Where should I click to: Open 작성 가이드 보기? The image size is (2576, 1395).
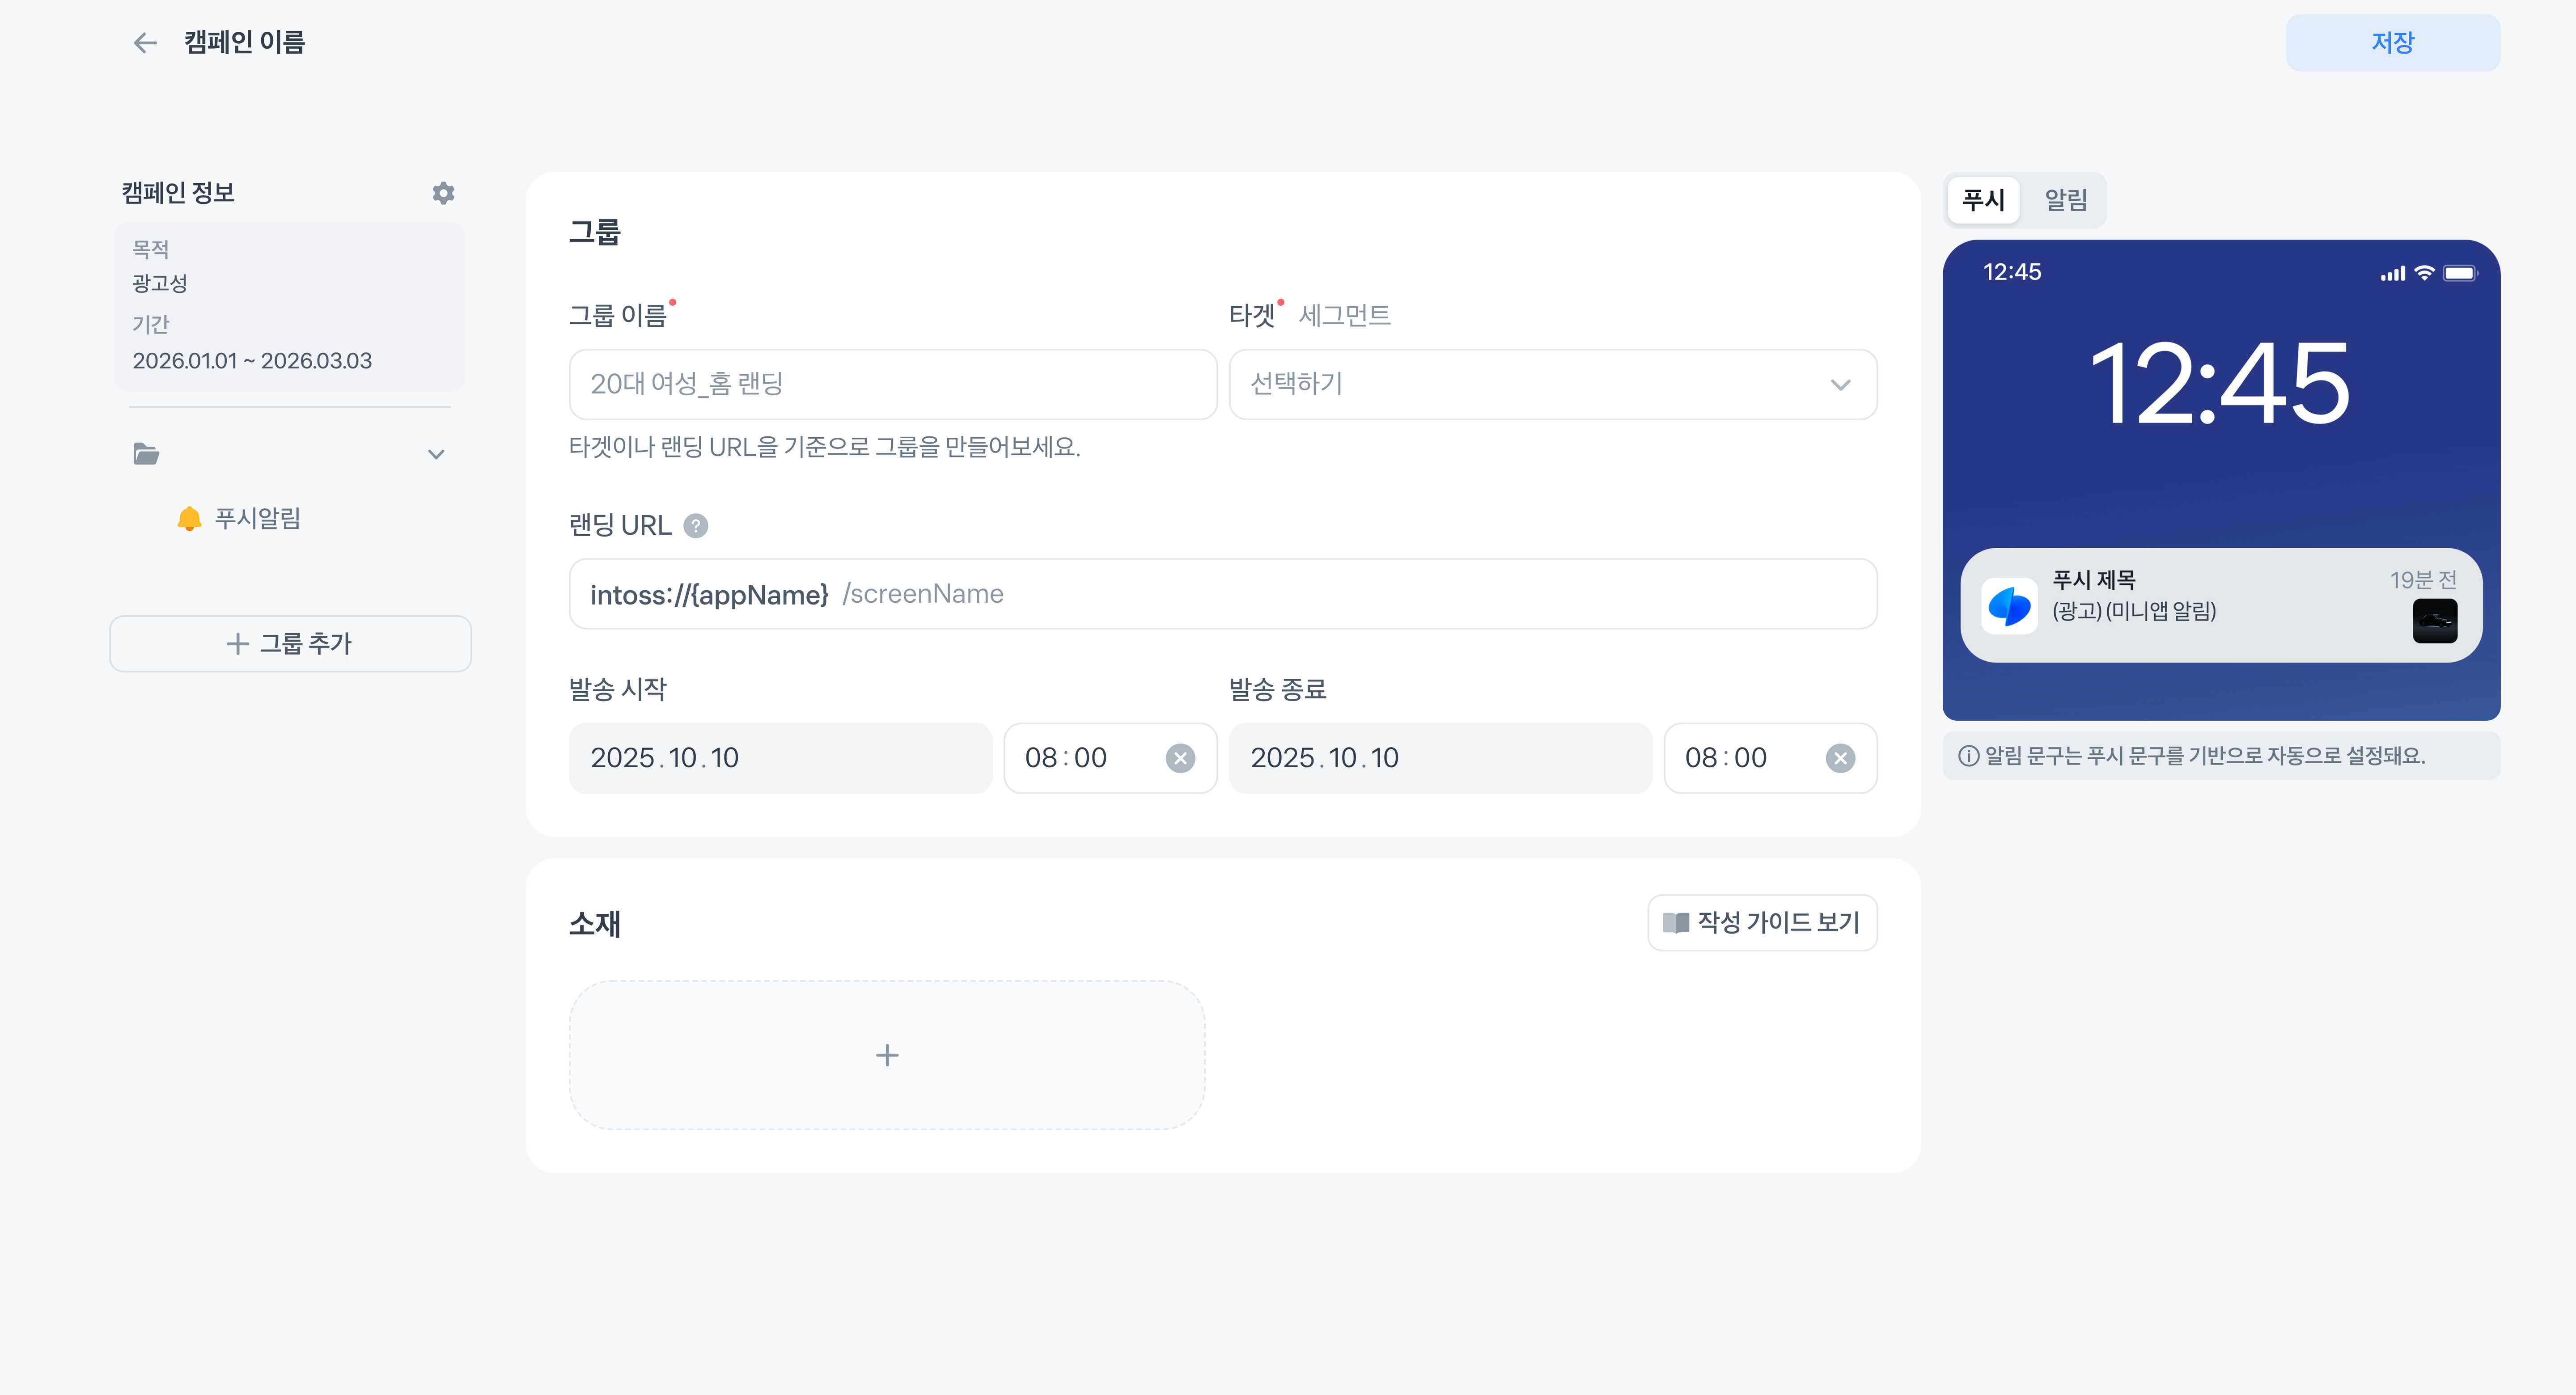pos(1762,922)
